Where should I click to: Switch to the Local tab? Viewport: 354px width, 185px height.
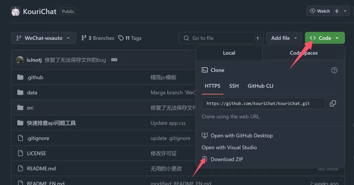click(x=229, y=53)
